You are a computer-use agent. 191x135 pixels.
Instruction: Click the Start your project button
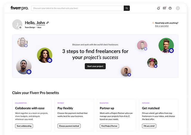pos(95,66)
